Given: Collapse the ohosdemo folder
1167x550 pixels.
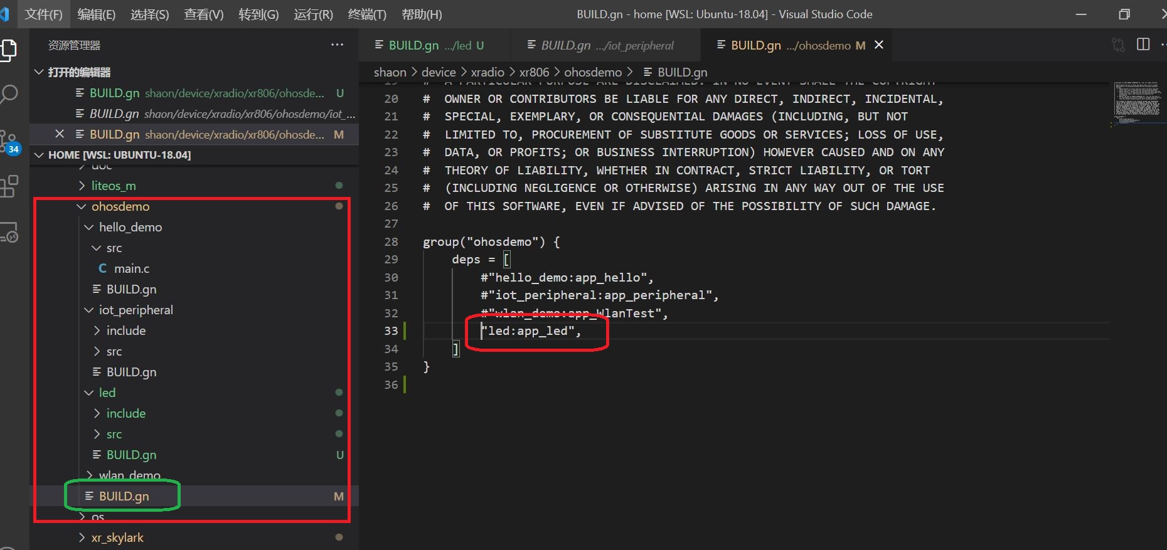Looking at the screenshot, I should (120, 206).
